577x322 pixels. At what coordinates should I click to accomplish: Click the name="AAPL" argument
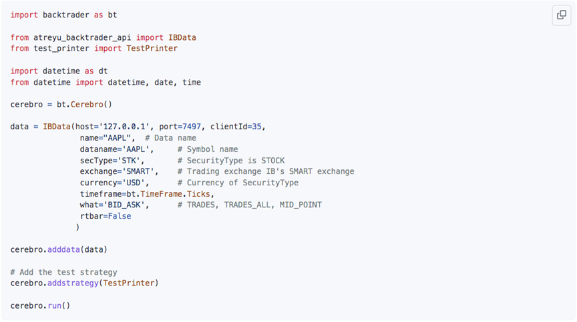tap(106, 138)
